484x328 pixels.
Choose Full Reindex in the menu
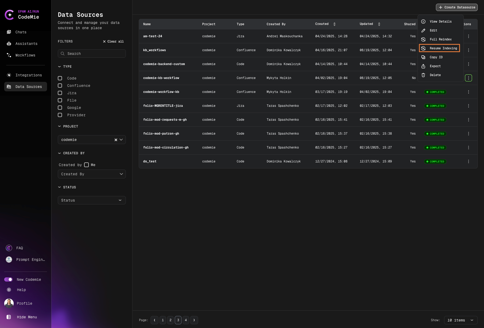click(x=440, y=39)
